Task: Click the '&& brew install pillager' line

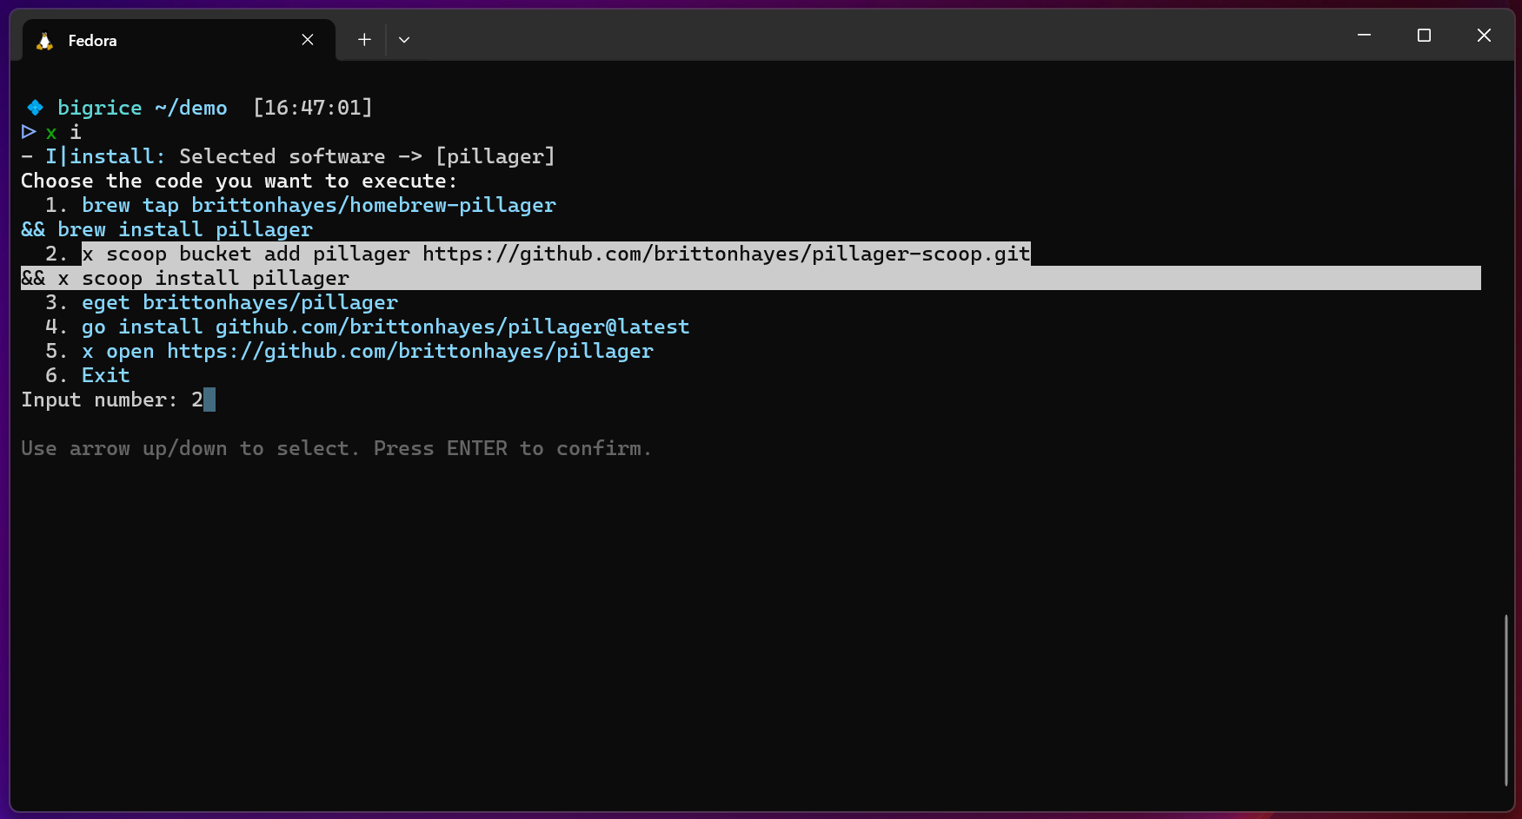Action: pyautogui.click(x=167, y=229)
